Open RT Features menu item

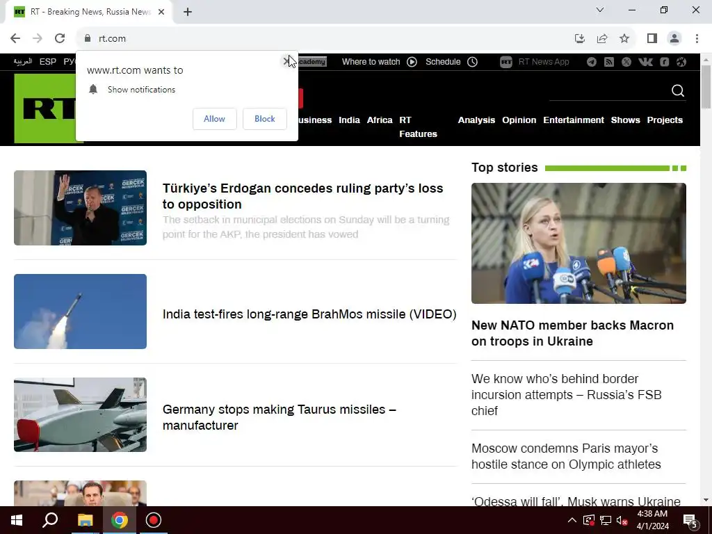click(418, 127)
